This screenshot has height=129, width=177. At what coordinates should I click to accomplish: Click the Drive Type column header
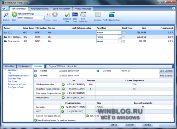28,28
